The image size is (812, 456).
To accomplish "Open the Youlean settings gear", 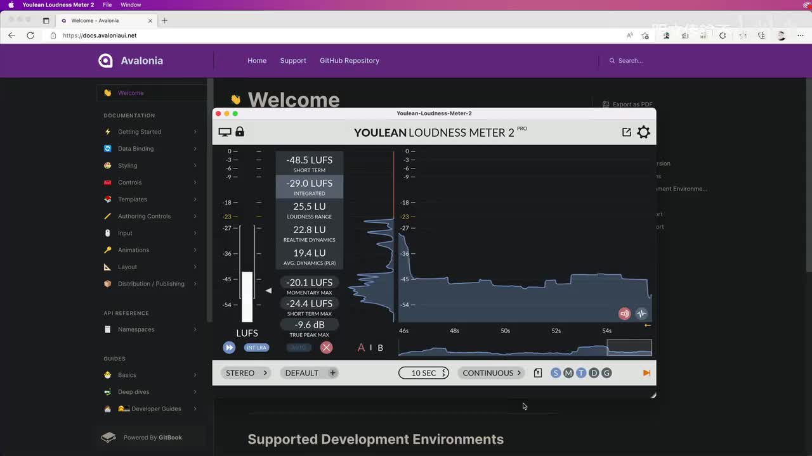I will pos(643,132).
